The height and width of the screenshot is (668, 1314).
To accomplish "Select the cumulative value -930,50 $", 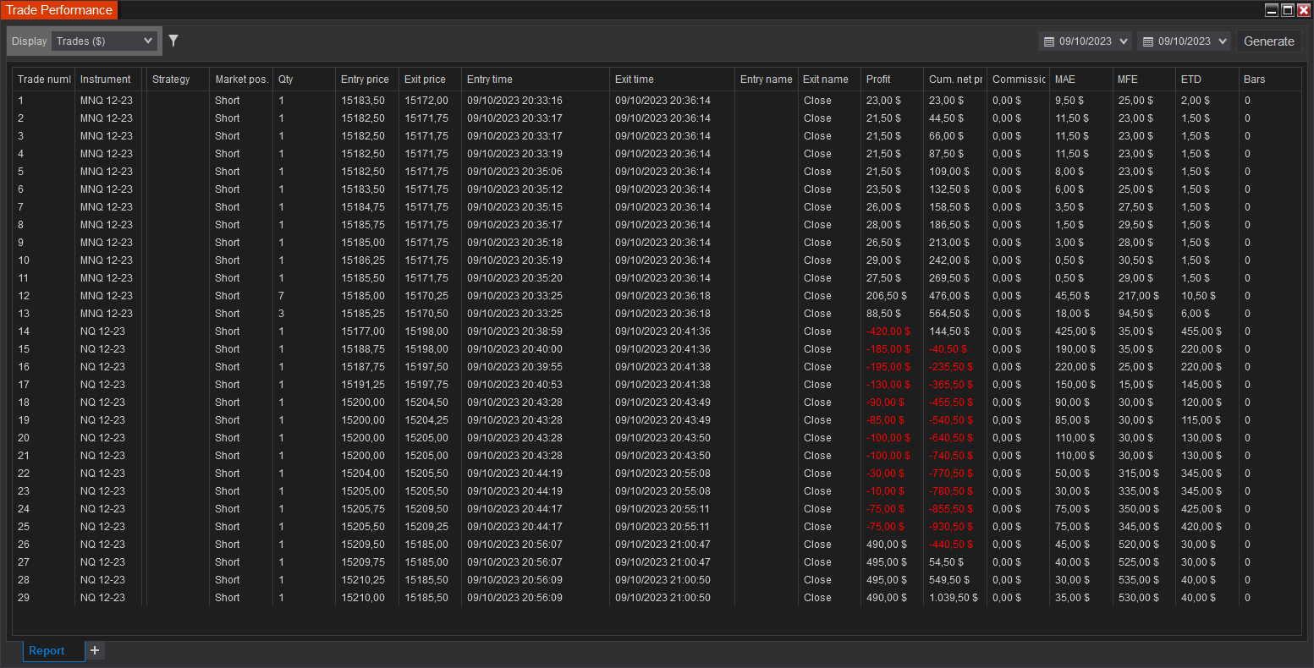I will click(951, 527).
